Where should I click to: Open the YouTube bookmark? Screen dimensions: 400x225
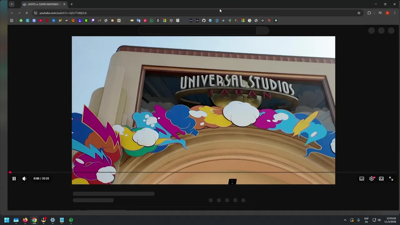(x=41, y=20)
